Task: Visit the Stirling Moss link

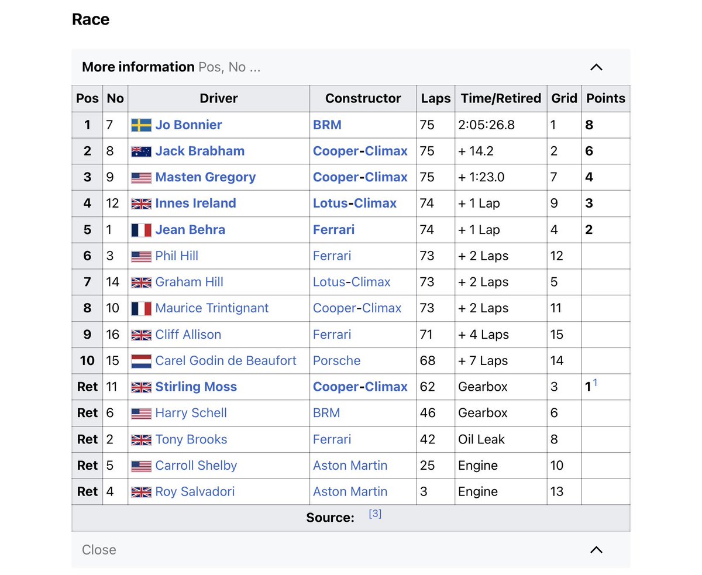Action: 196,387
